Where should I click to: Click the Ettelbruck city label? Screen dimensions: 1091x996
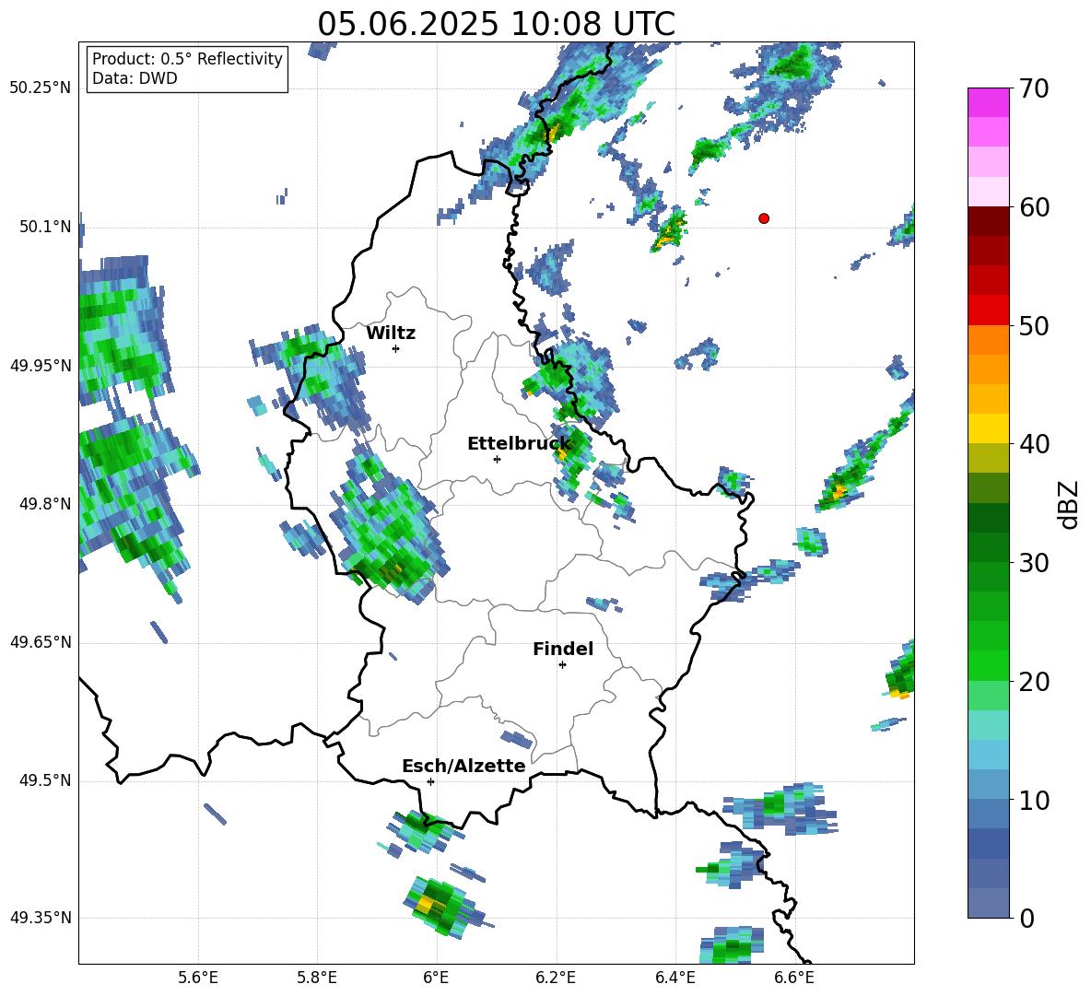(x=519, y=444)
